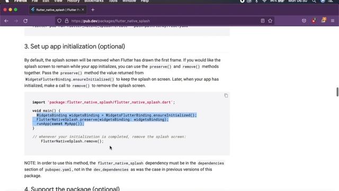This screenshot has width=339, height=191.
Task: Click the 'FlutterNativeSplash.preserve' code line
Action: click(102, 119)
